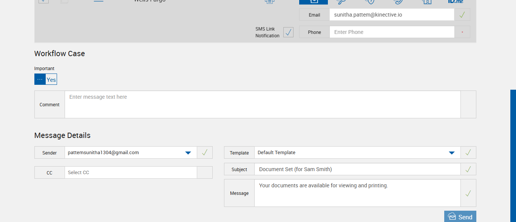Click the Send button

[460, 217]
